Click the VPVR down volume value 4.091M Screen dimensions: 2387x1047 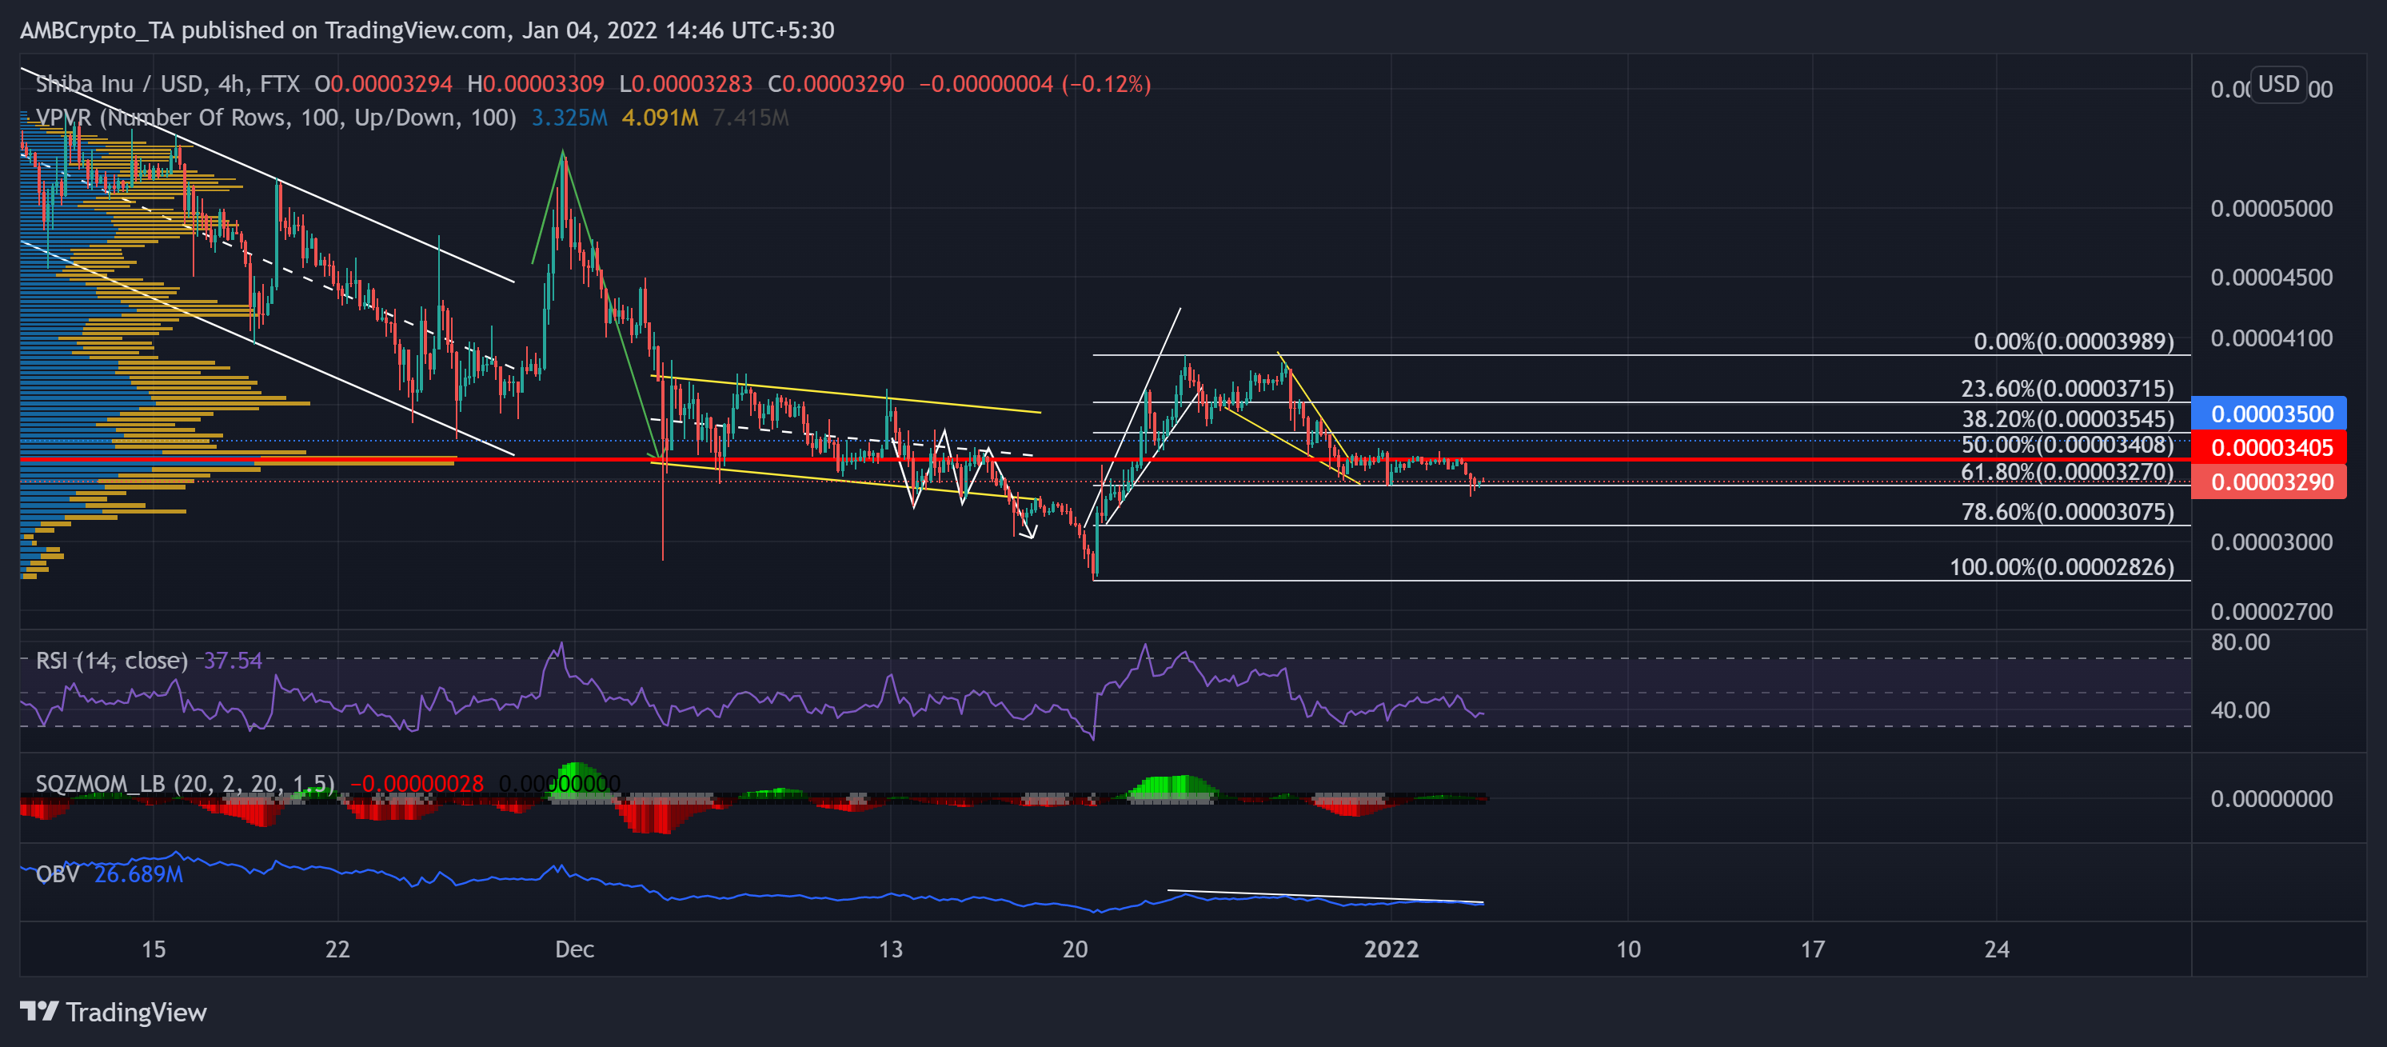pos(660,118)
